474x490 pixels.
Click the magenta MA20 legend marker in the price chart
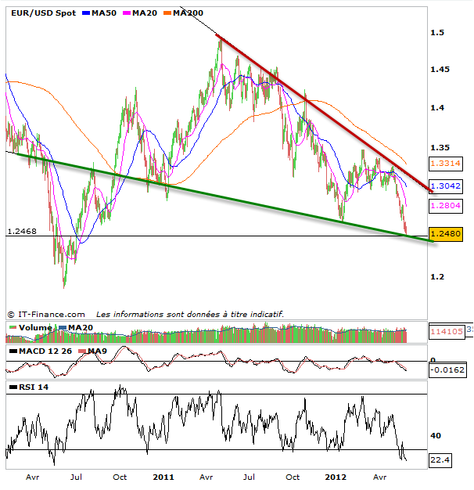pyautogui.click(x=128, y=13)
